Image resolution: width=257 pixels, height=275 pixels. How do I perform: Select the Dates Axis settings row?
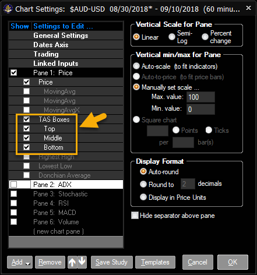coord(66,45)
